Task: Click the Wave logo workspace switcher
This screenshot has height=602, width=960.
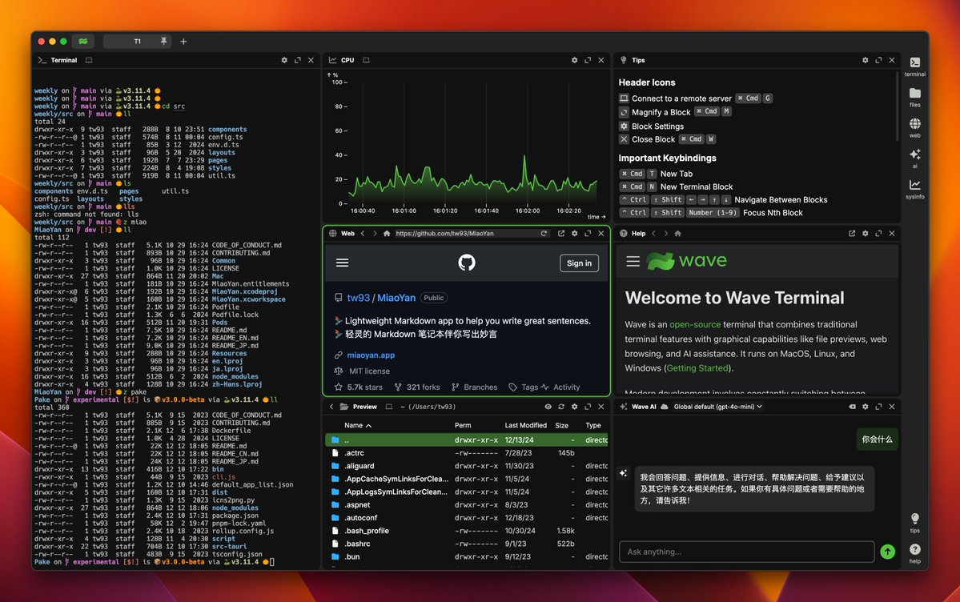Action: [82, 41]
